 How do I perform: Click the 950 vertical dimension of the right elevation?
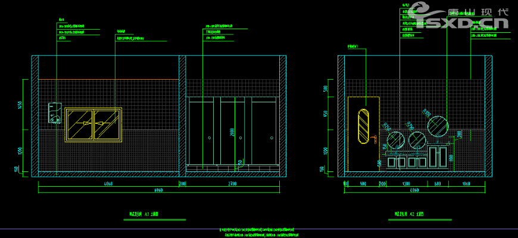[x=326, y=114]
